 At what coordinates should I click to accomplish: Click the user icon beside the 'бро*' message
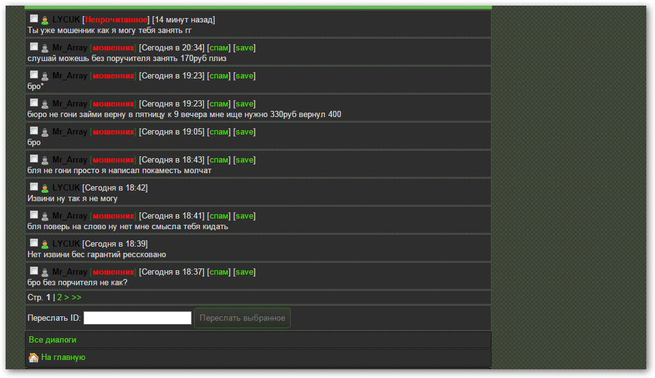point(45,76)
